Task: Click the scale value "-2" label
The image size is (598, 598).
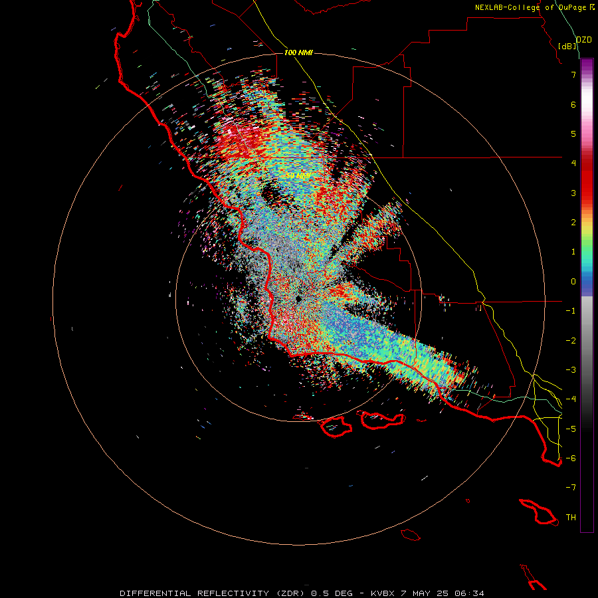Action: click(x=571, y=341)
